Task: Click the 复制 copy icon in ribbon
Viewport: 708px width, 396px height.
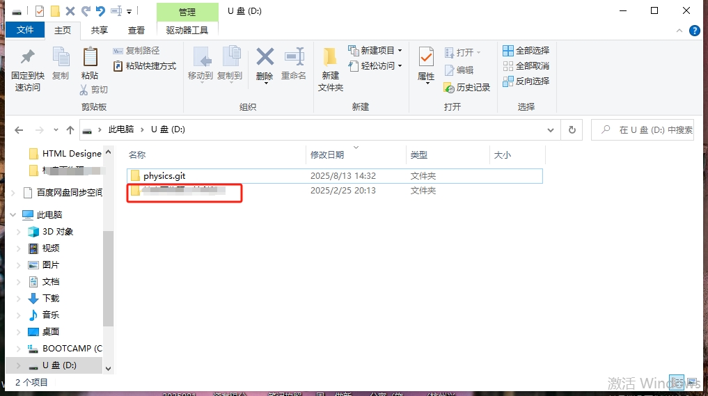Action: 61,57
